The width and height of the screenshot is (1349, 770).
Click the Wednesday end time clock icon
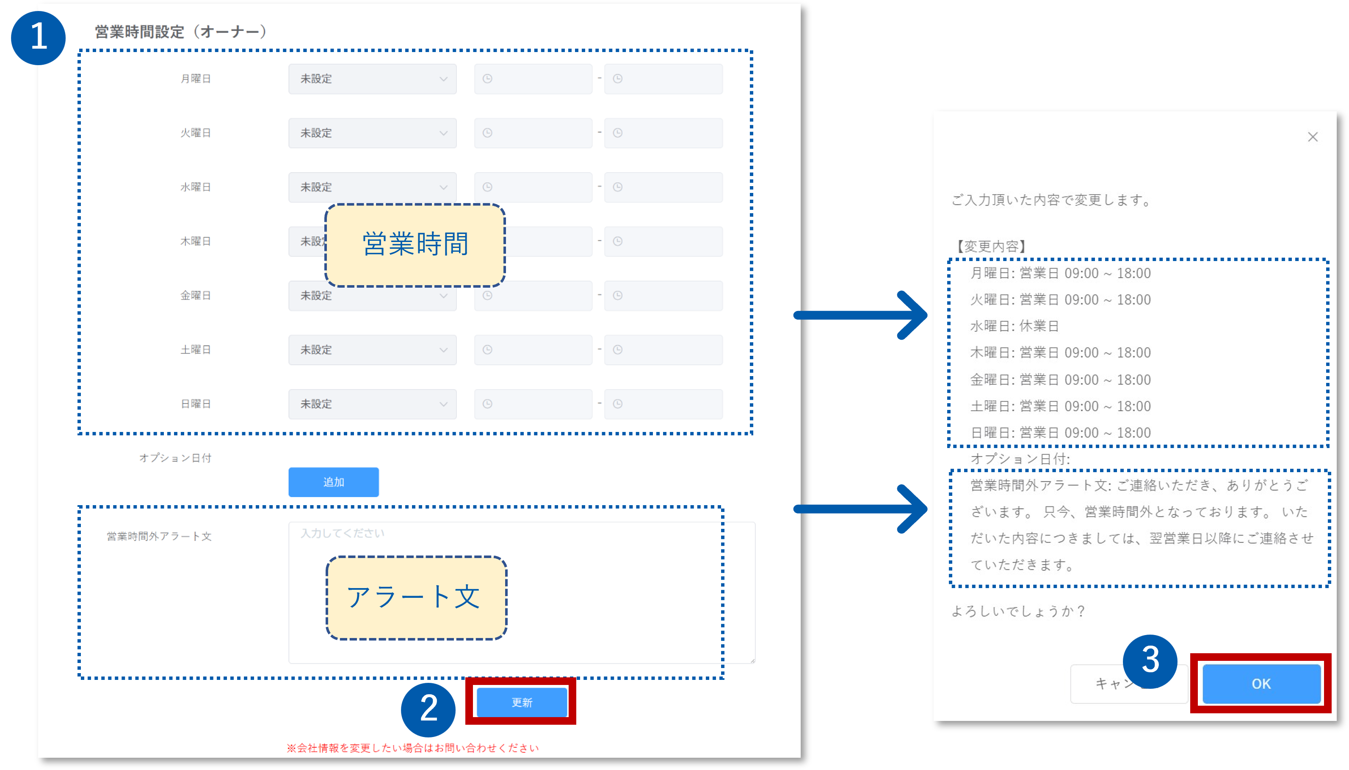618,186
